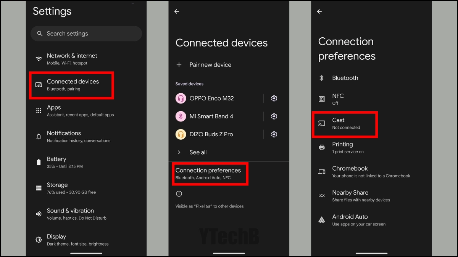Click the info icon above visibility note

(x=179, y=194)
